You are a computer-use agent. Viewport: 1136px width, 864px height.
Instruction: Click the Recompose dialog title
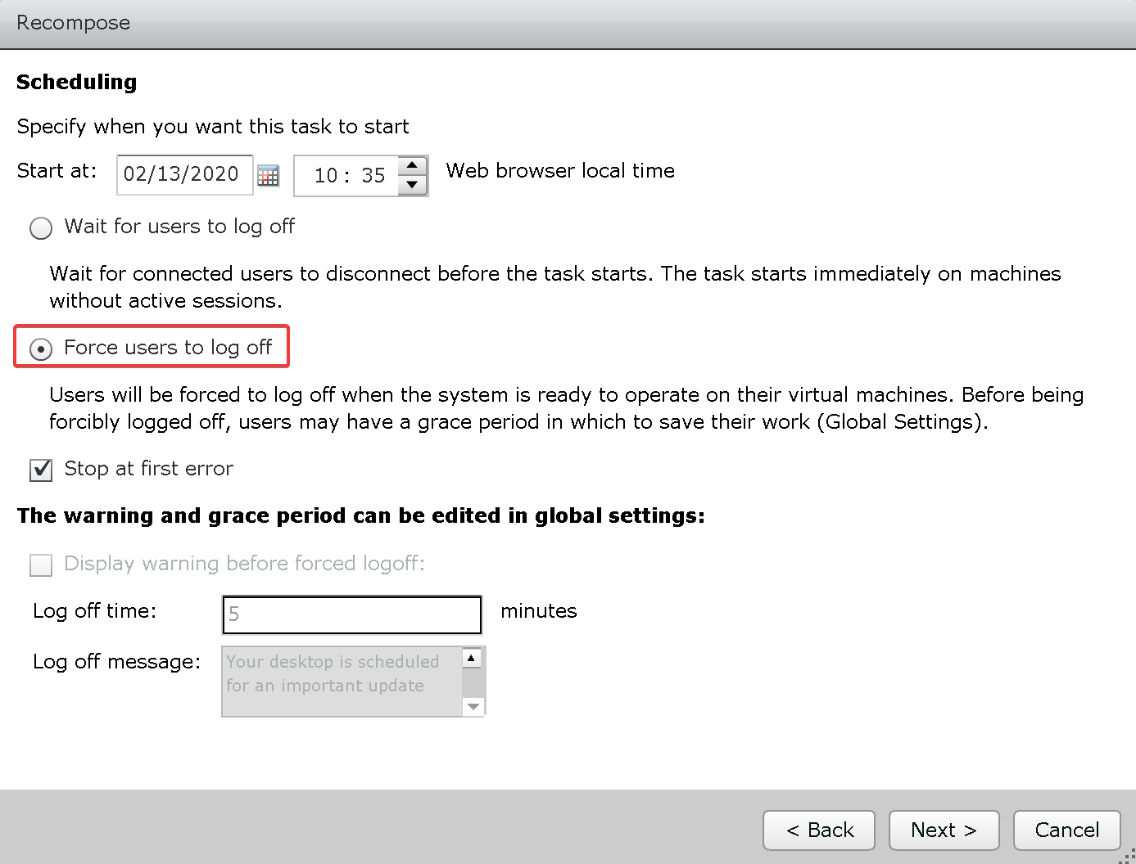click(73, 23)
